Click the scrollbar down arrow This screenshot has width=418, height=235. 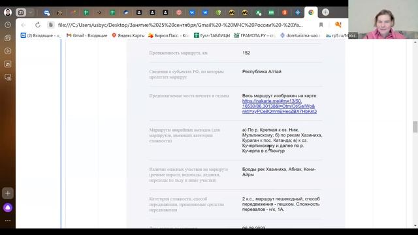[x=415, y=226]
